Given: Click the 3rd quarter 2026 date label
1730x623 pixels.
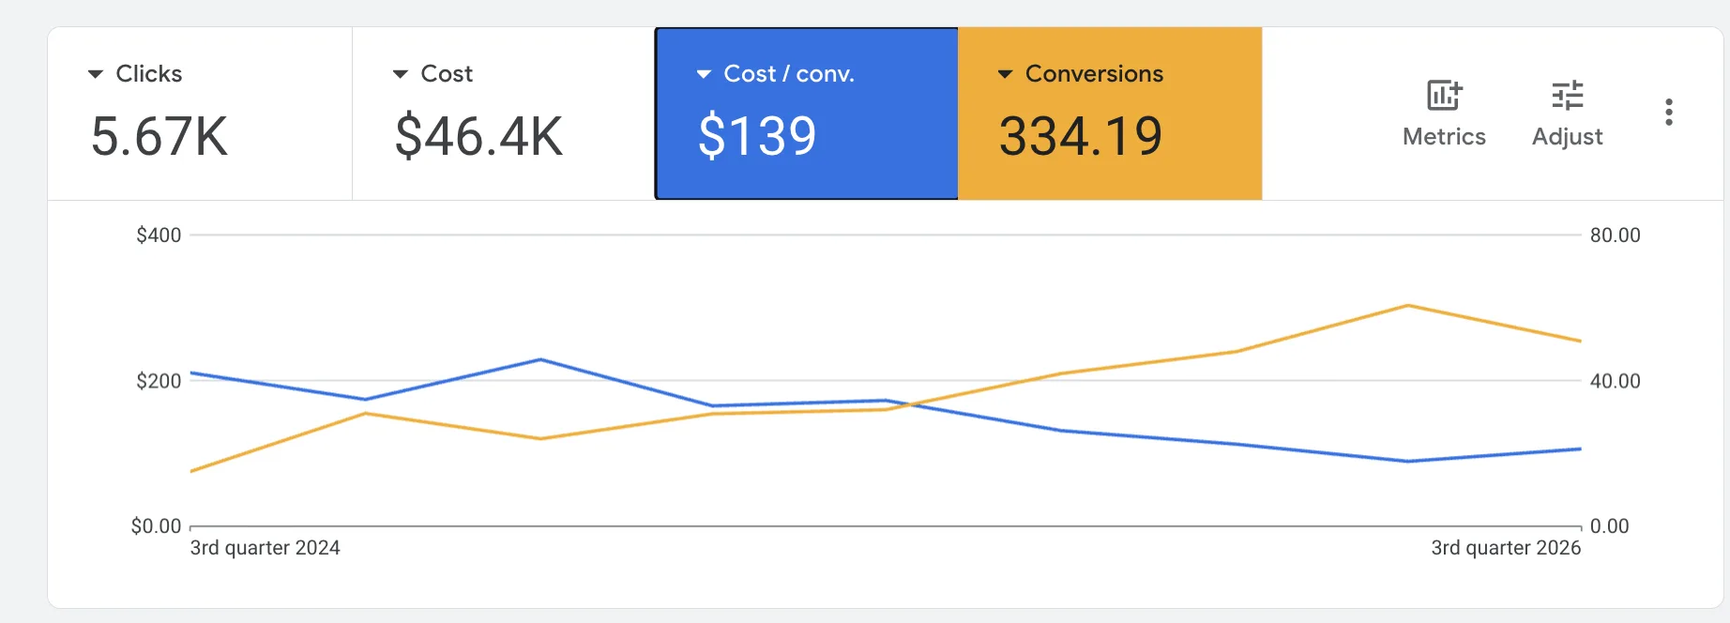Looking at the screenshot, I should [1506, 548].
